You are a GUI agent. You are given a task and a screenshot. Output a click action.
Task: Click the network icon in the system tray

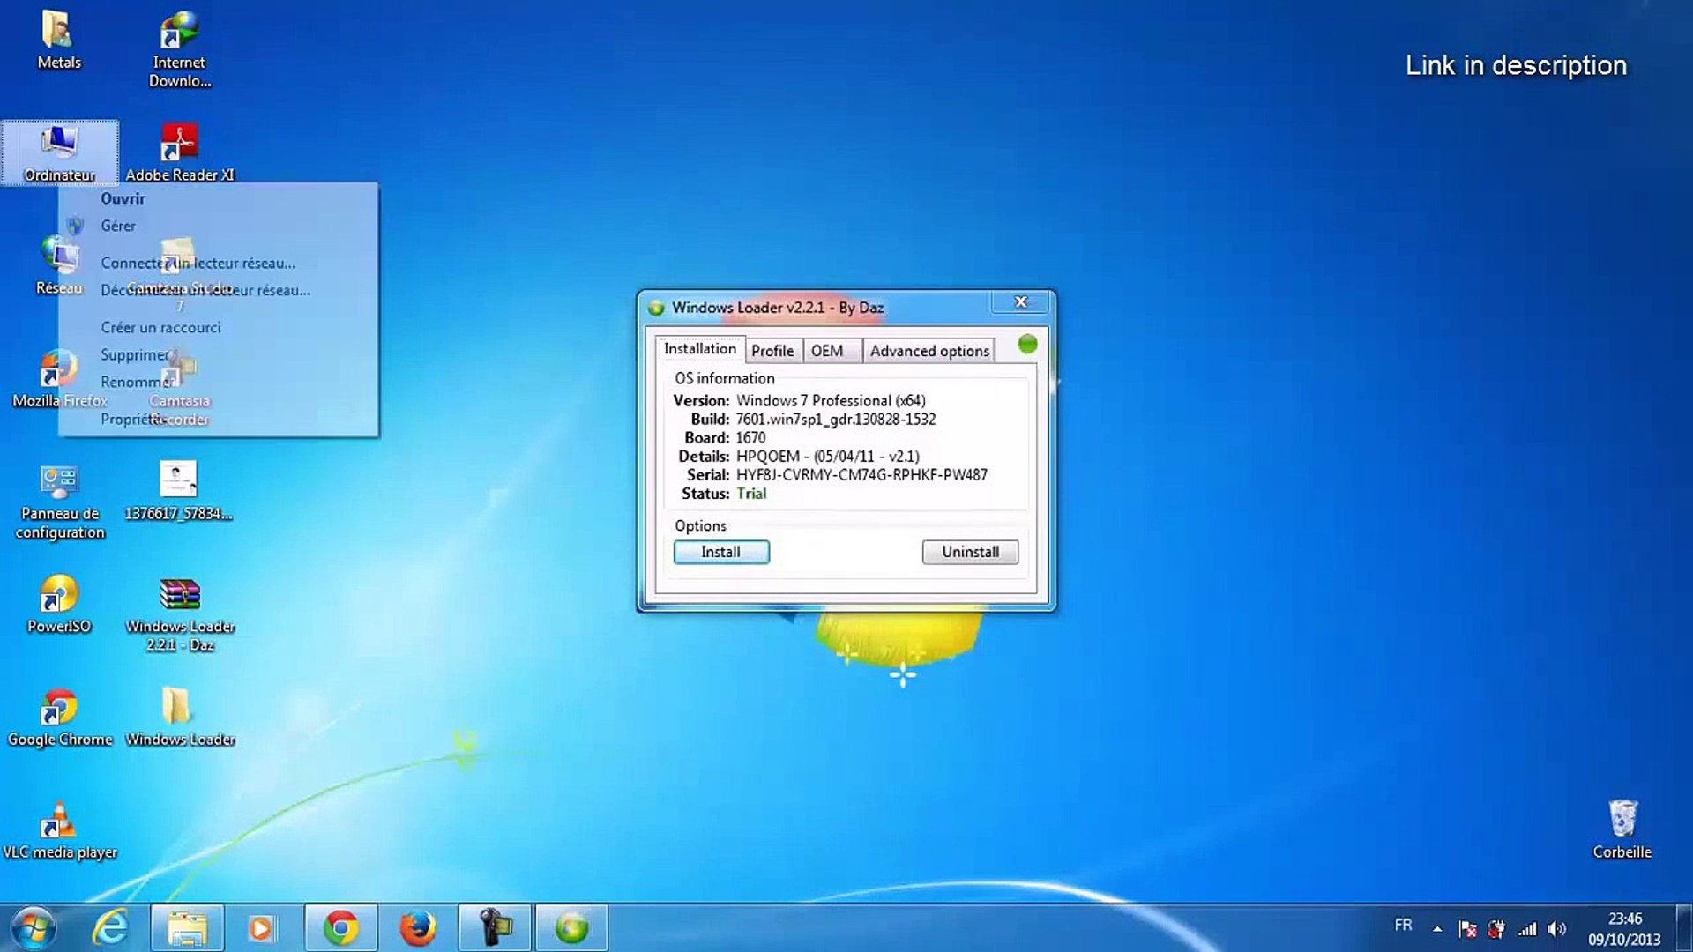(1528, 927)
